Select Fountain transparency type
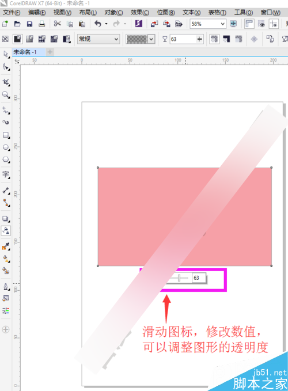The height and width of the screenshot is (391, 288). point(30,39)
